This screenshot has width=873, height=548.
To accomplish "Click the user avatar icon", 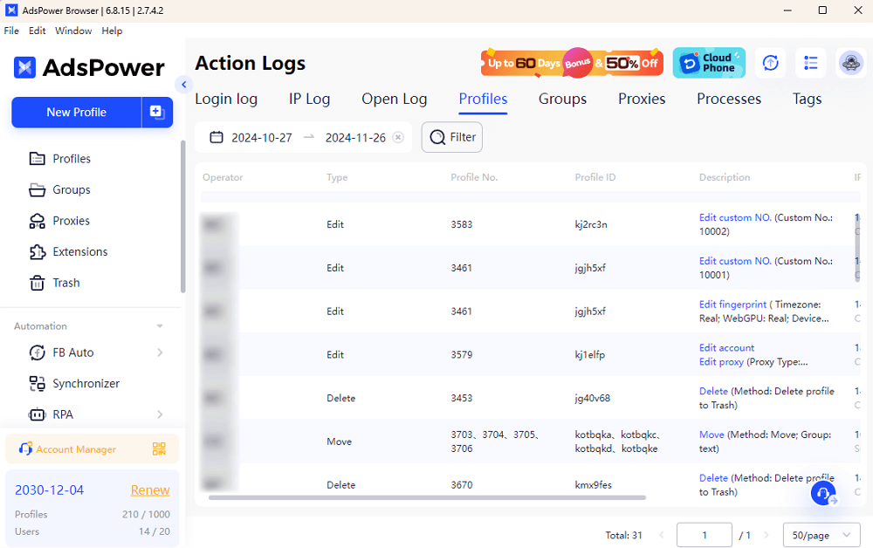I will [x=850, y=63].
